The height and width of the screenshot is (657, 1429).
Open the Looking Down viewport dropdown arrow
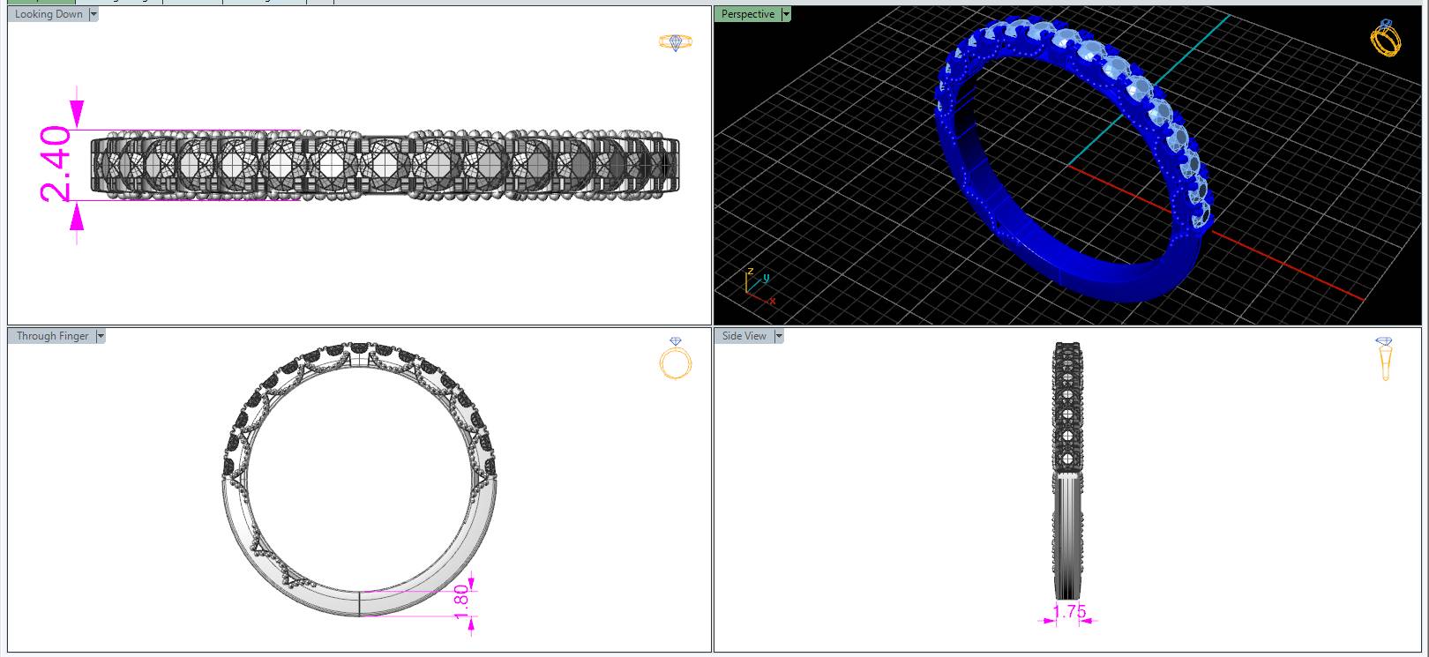click(x=94, y=14)
